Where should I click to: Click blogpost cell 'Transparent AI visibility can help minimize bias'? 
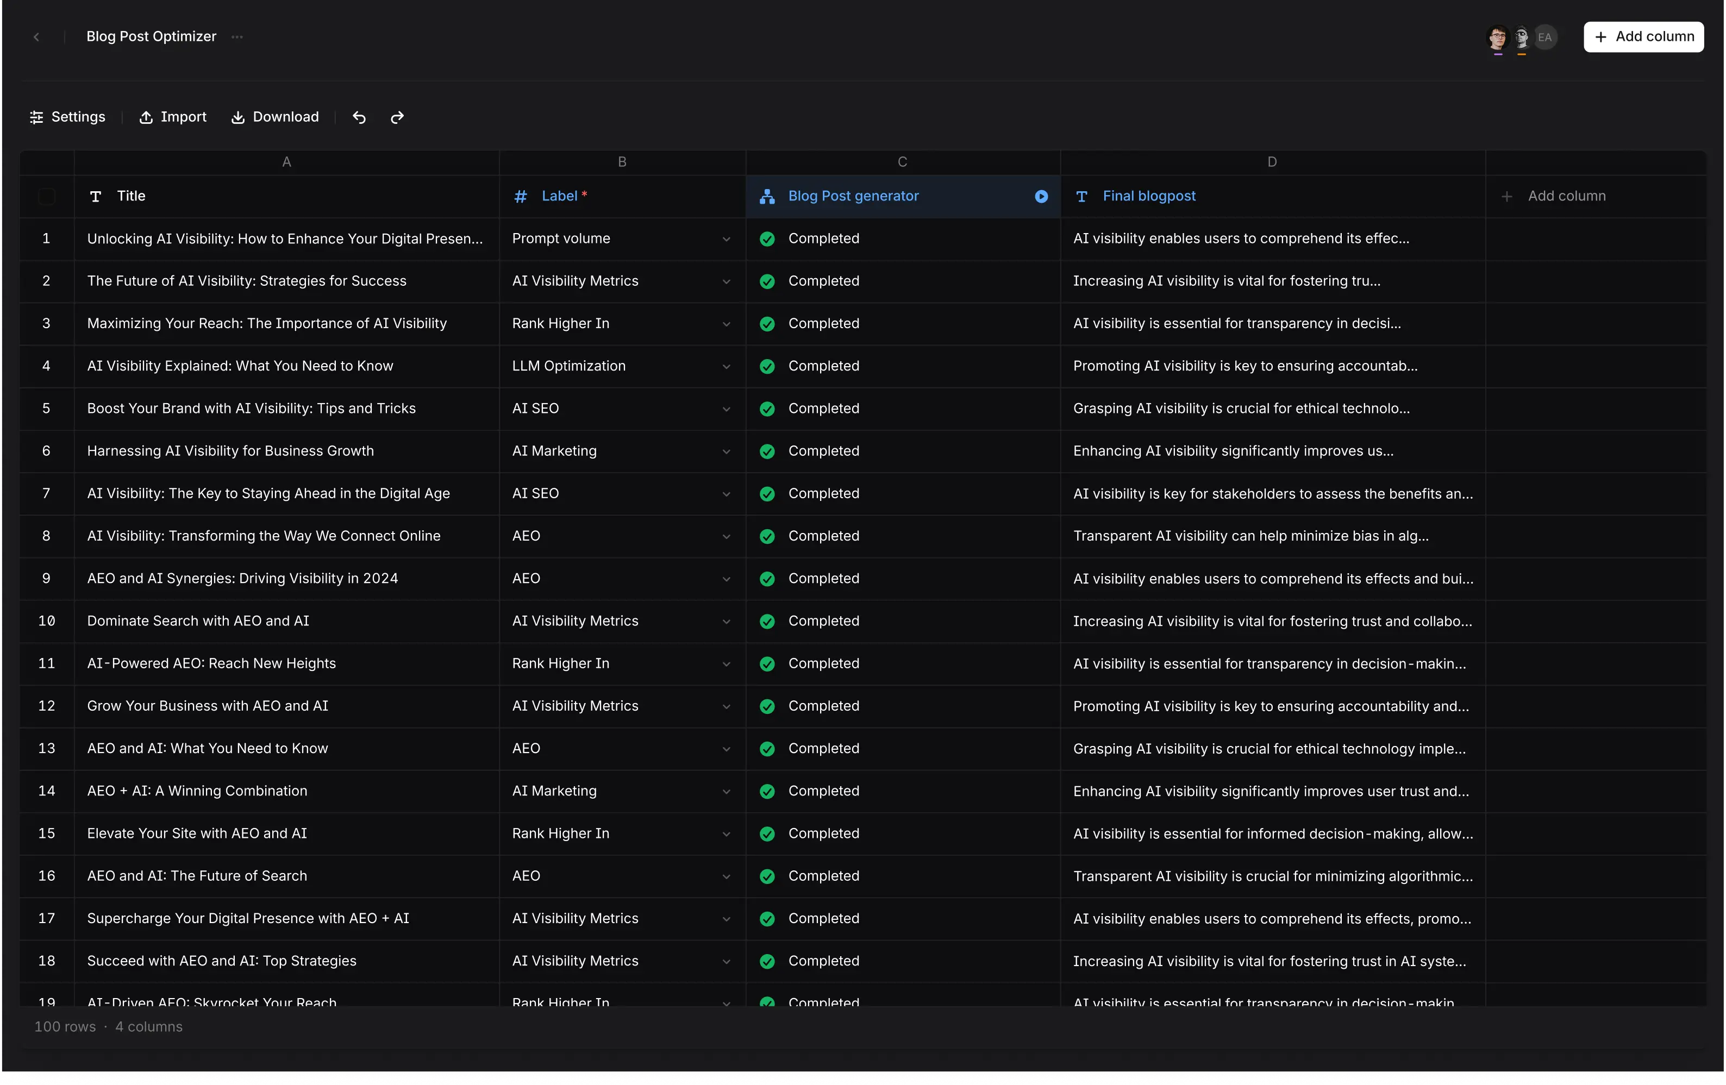pos(1272,536)
